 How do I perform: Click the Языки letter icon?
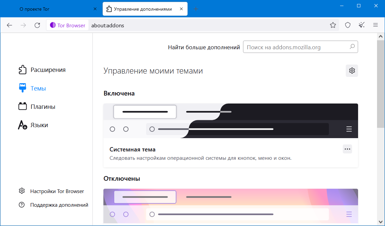click(x=23, y=125)
